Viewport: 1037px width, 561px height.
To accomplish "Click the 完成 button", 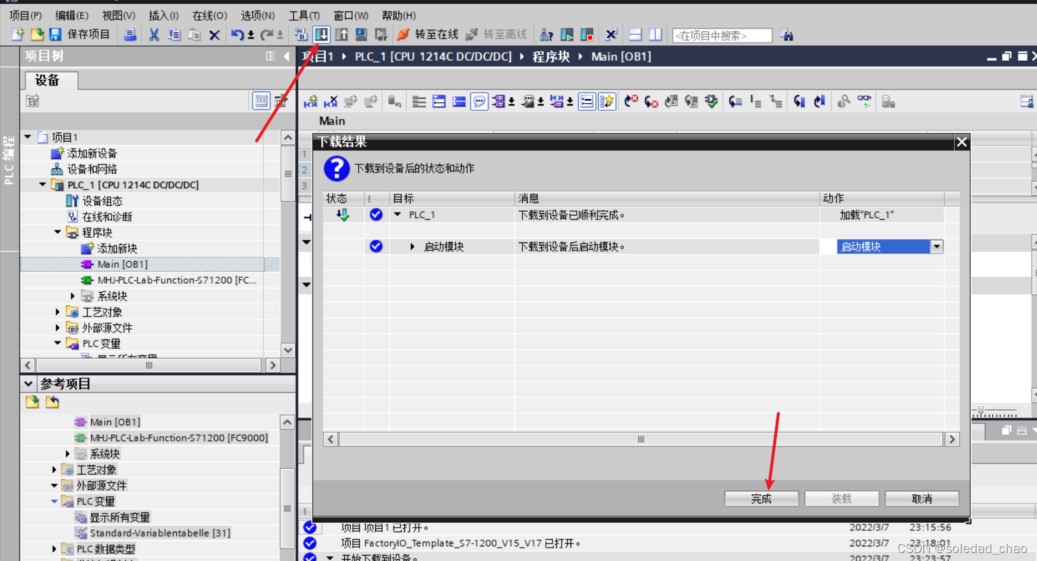I will pyautogui.click(x=762, y=499).
